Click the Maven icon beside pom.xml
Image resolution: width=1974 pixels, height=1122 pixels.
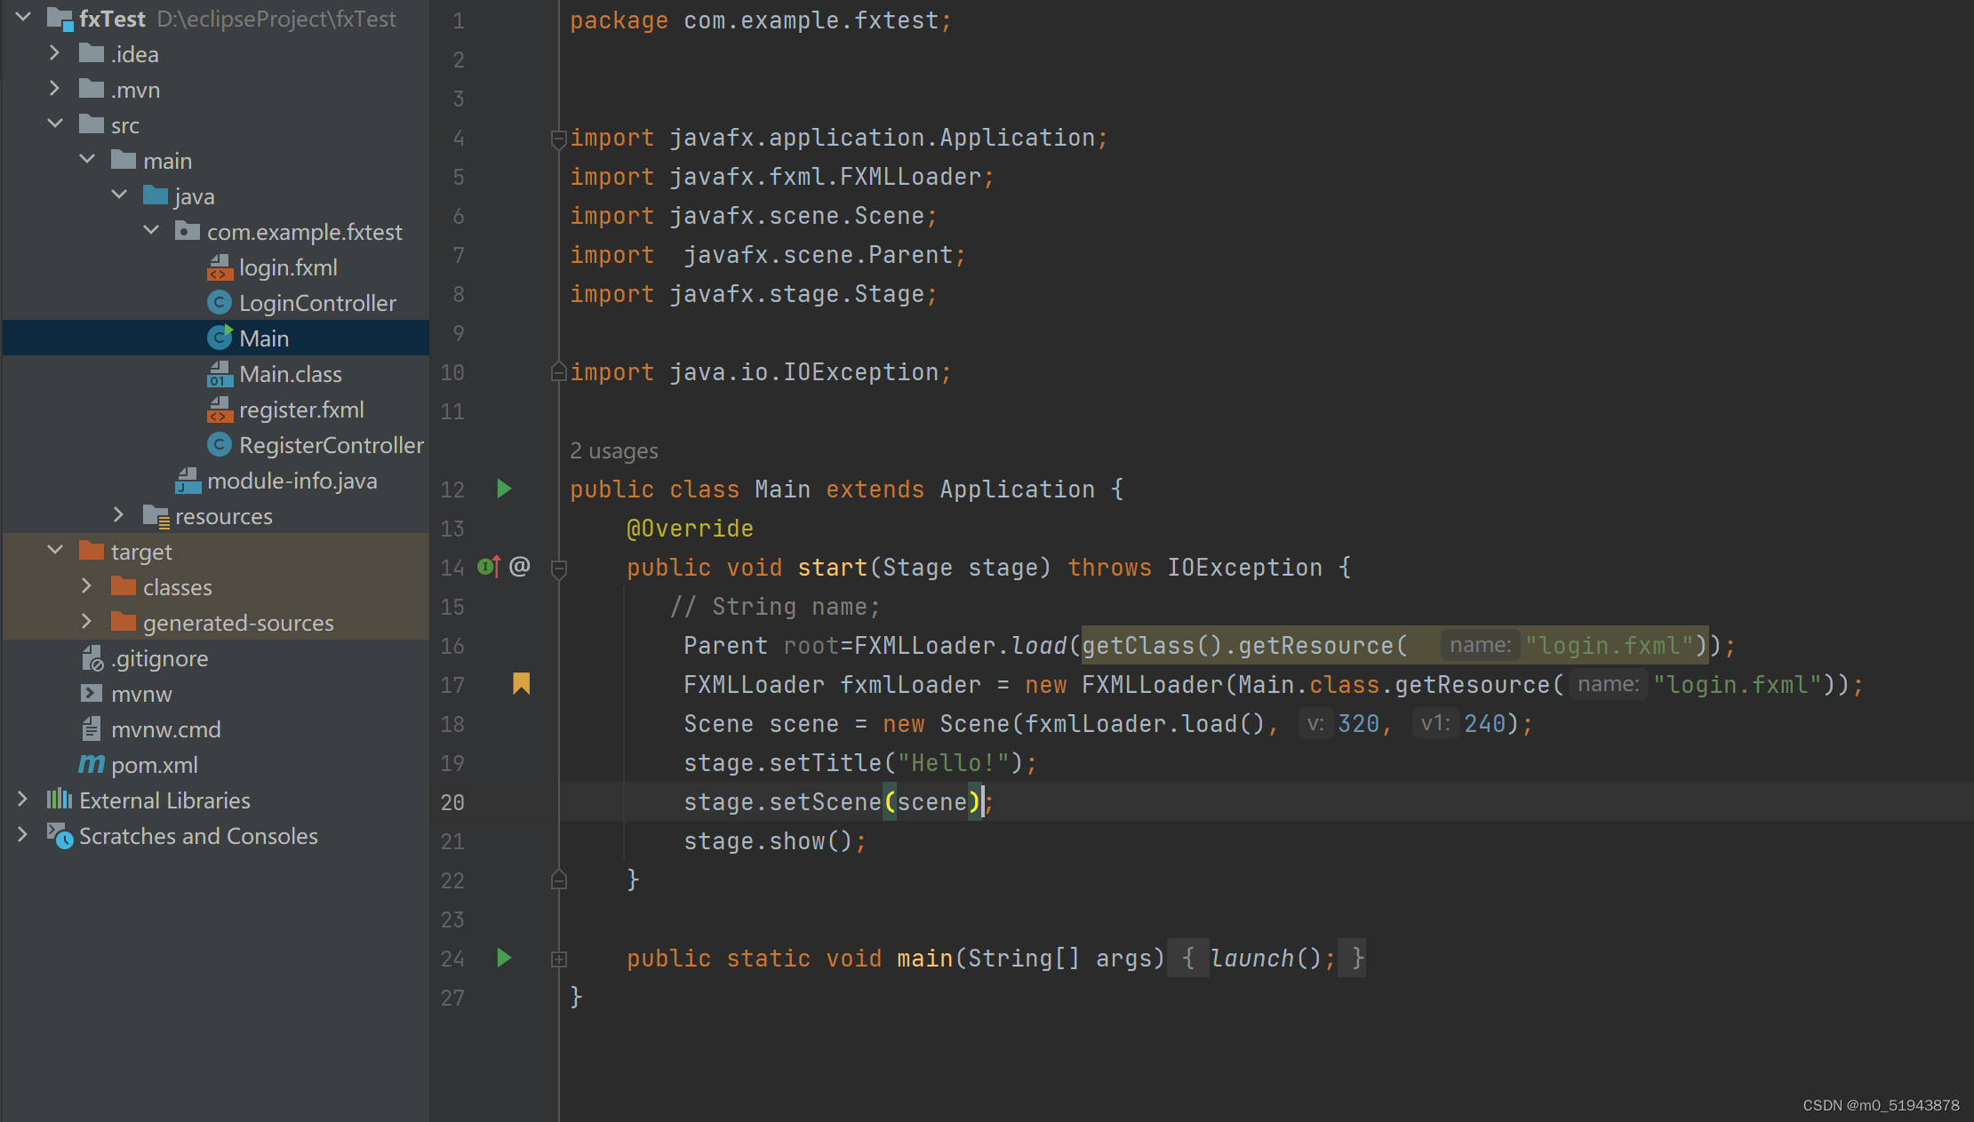92,764
